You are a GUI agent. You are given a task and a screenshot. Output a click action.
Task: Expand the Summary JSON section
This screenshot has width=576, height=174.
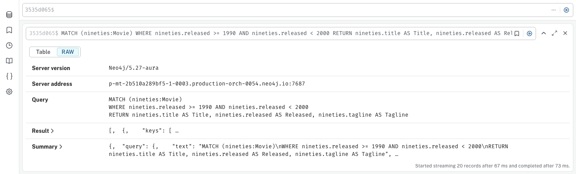pyautogui.click(x=47, y=147)
